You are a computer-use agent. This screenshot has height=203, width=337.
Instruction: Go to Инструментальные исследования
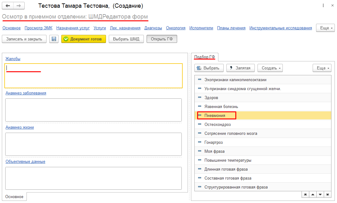click(x=281, y=28)
